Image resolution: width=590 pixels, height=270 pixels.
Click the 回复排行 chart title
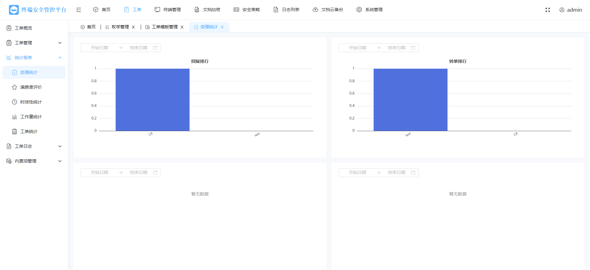(x=200, y=61)
